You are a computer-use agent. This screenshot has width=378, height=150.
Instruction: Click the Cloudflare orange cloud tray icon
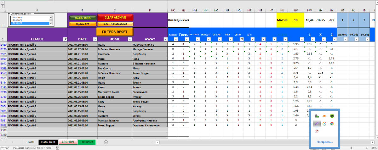(324, 116)
